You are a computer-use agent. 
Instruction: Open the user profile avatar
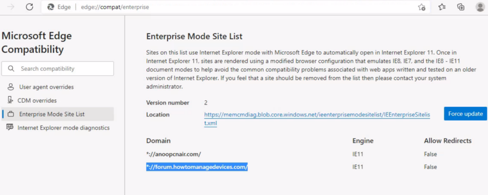(x=480, y=7)
